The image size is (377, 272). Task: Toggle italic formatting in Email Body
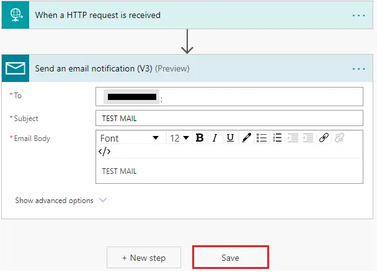(215, 138)
